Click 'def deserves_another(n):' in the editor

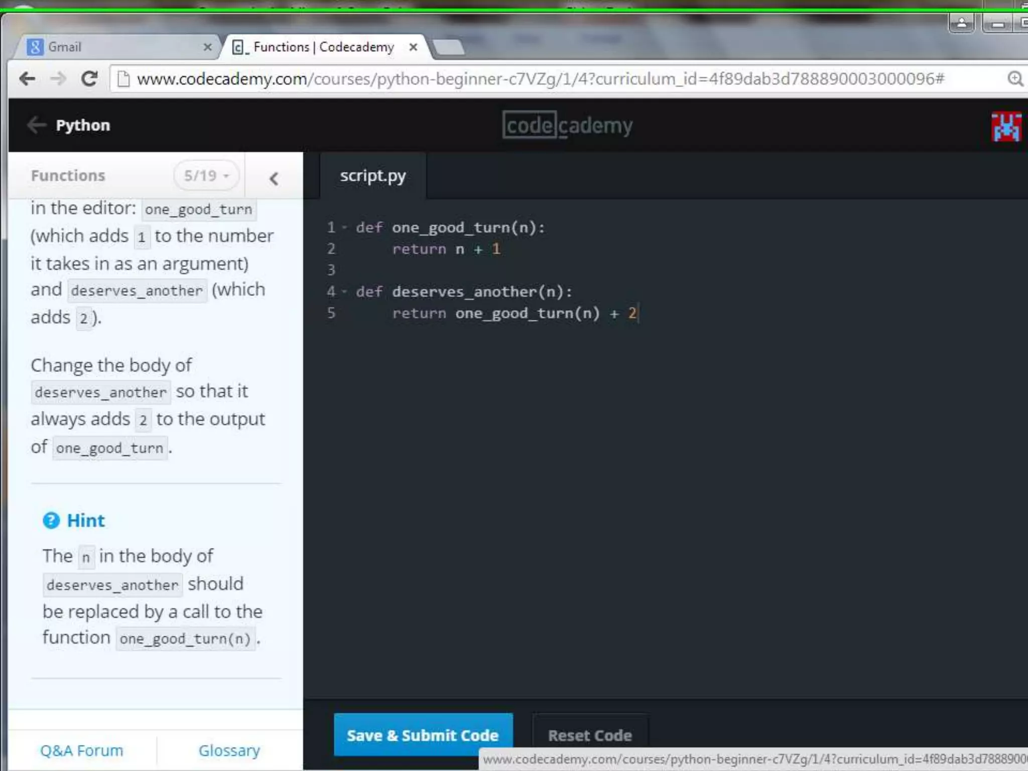464,292
